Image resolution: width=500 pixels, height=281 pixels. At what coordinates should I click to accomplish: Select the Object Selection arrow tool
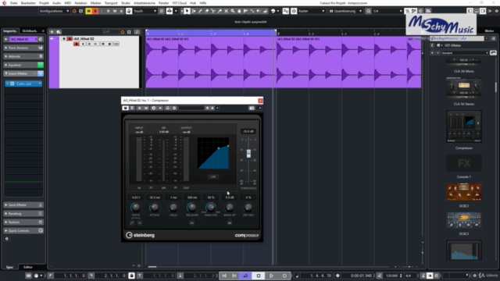(x=187, y=11)
